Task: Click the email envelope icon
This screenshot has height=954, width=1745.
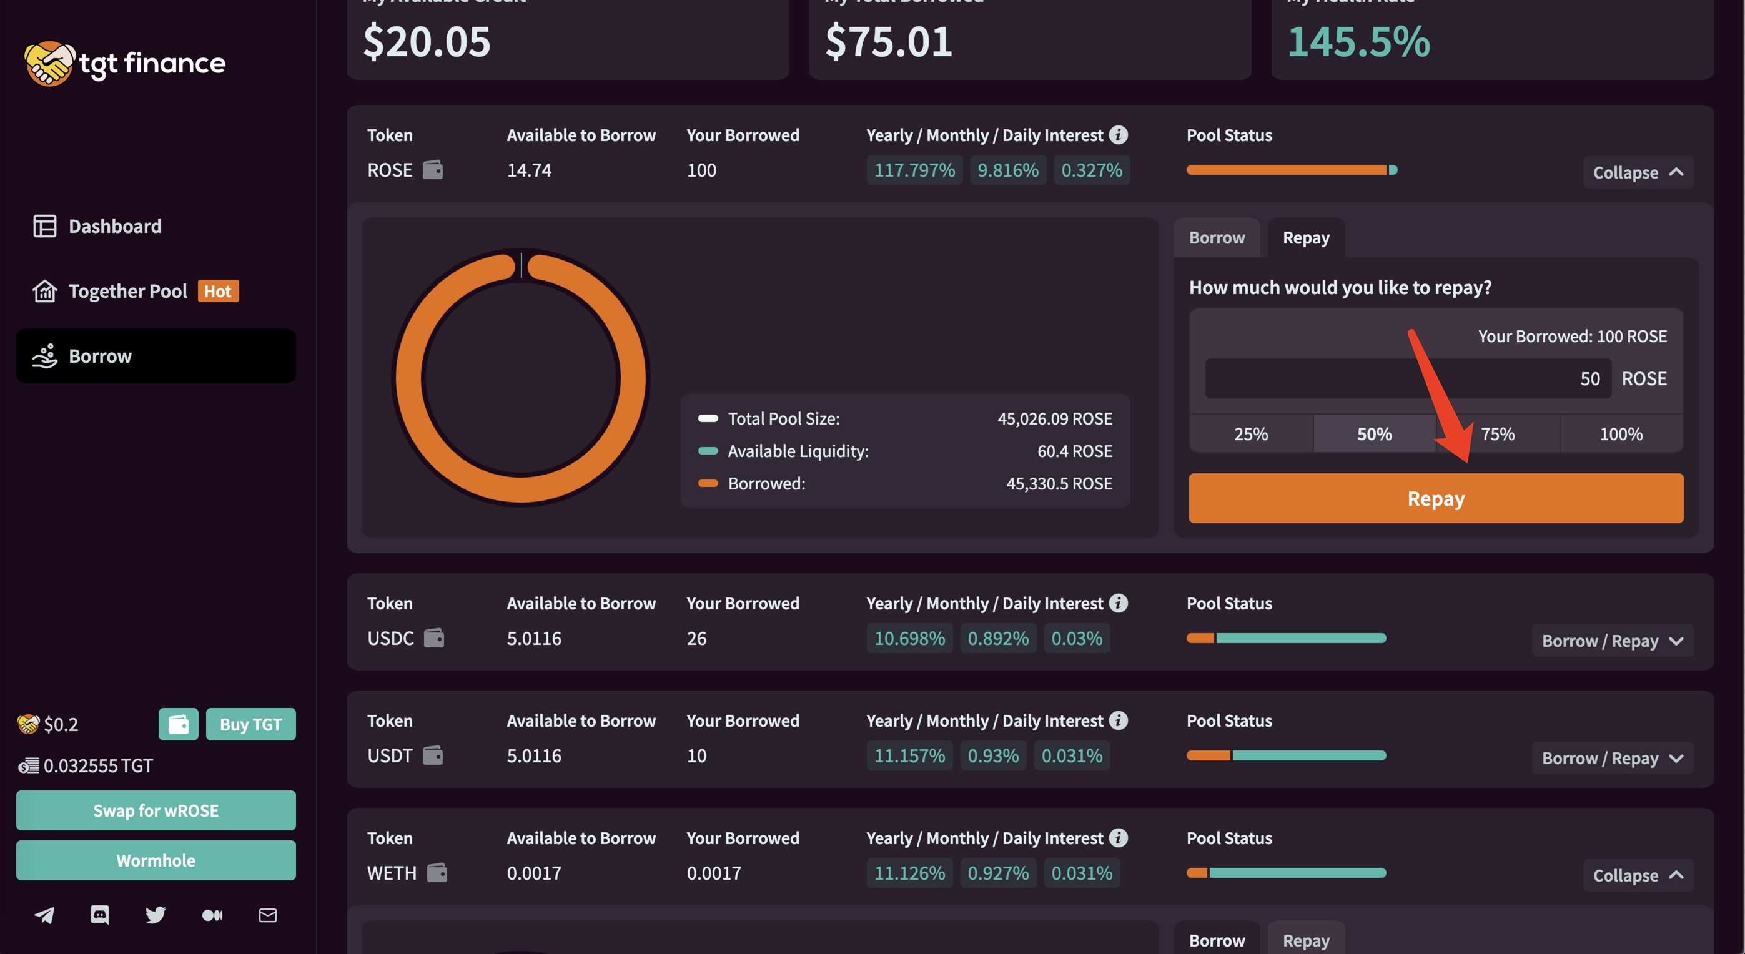Action: (x=267, y=915)
